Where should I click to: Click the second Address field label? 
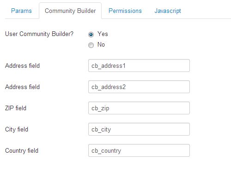[22, 87]
